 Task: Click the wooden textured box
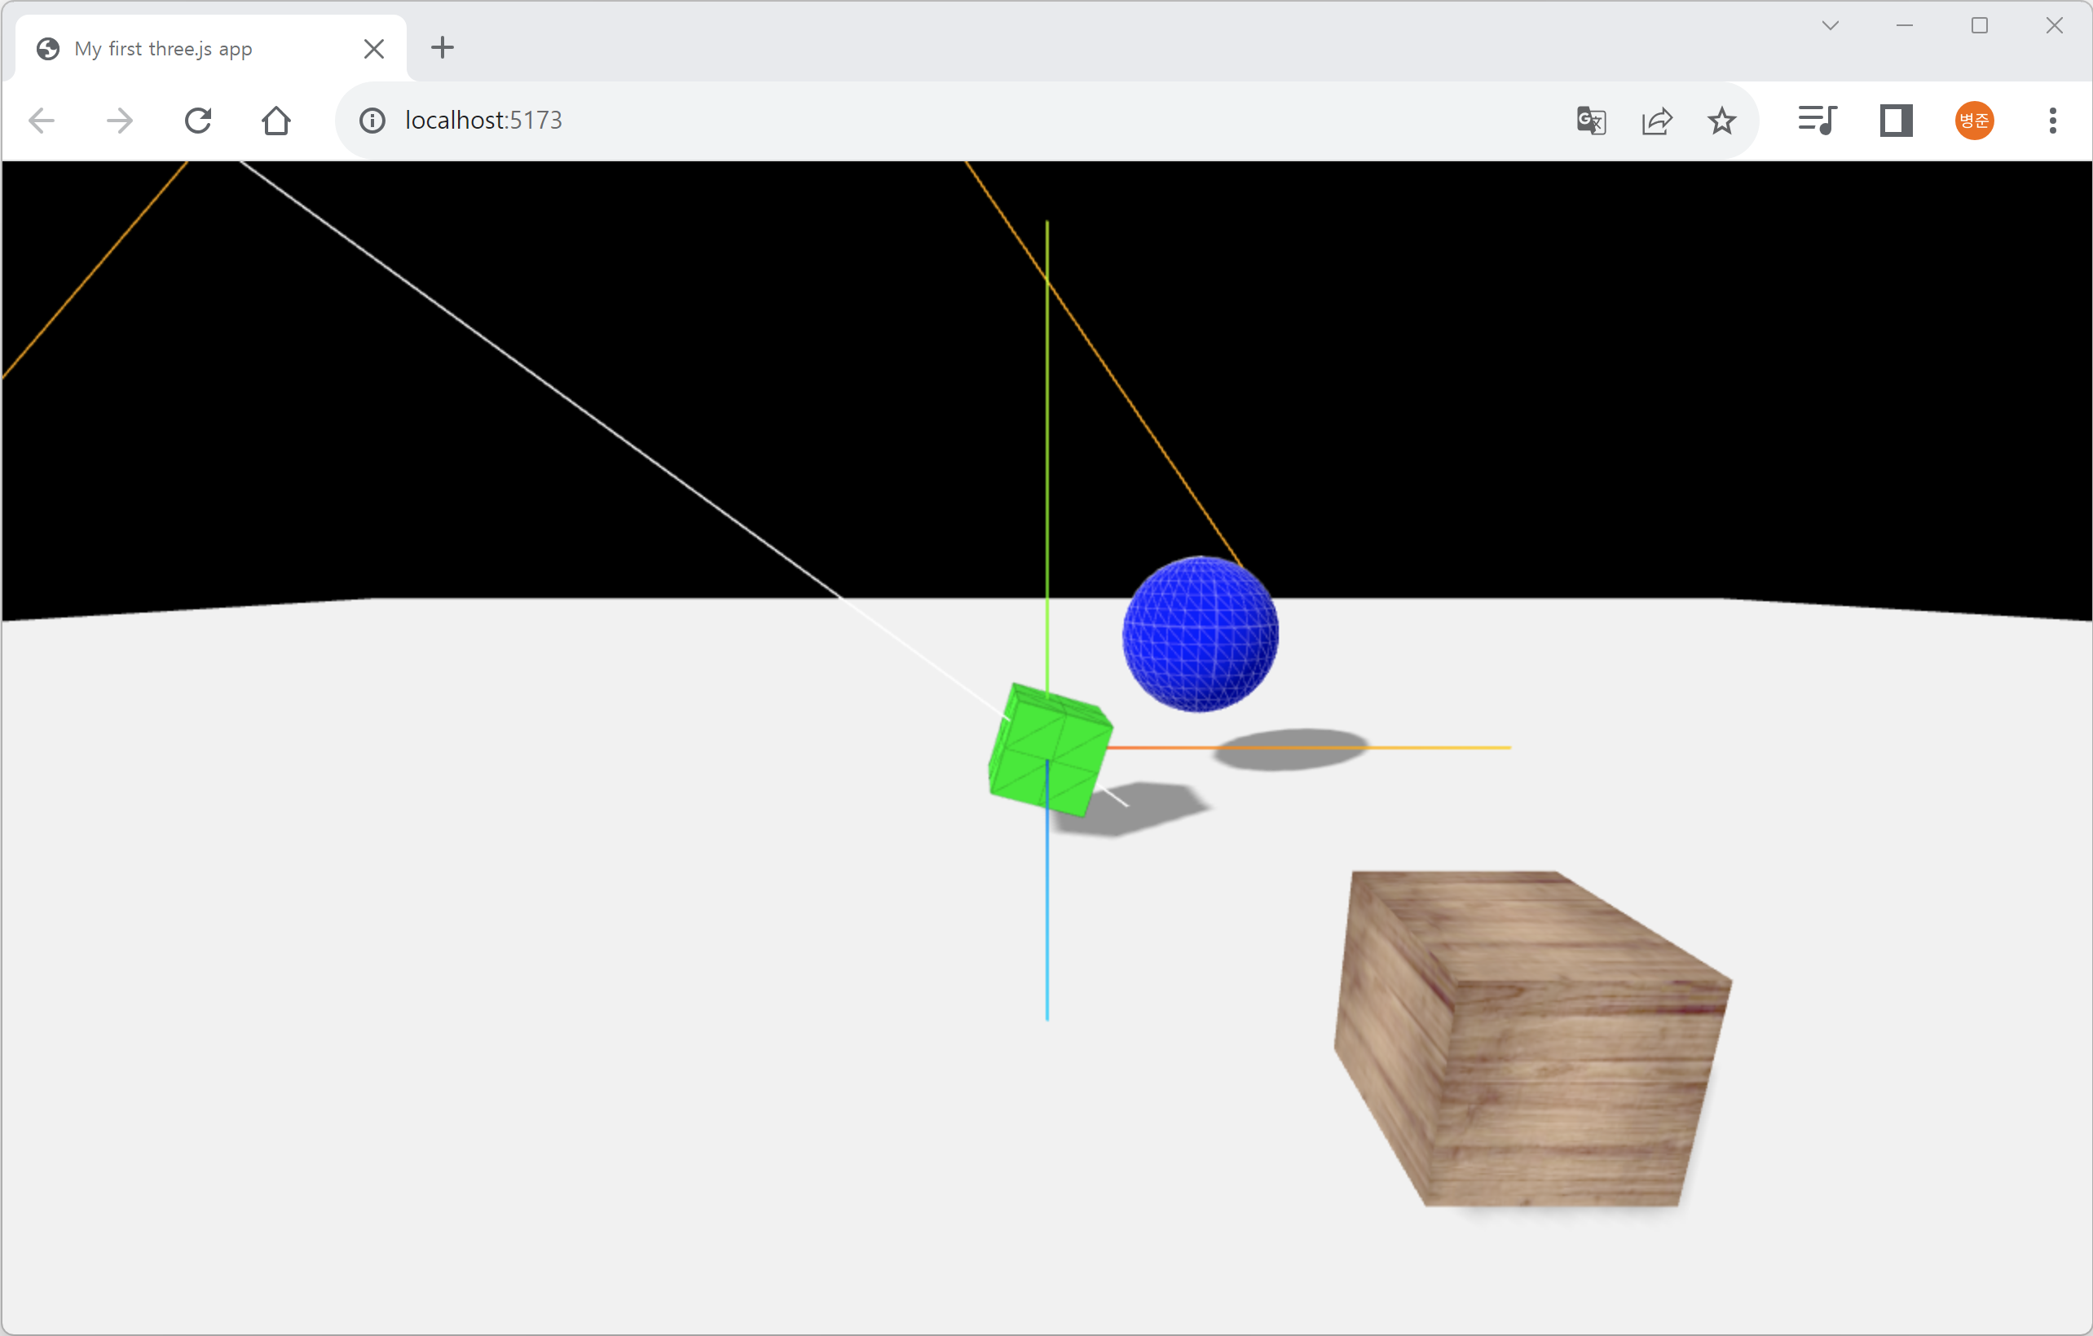click(x=1530, y=1043)
